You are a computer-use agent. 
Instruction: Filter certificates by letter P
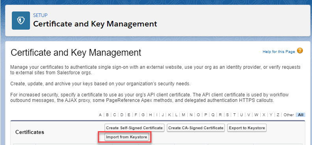coord(206,115)
